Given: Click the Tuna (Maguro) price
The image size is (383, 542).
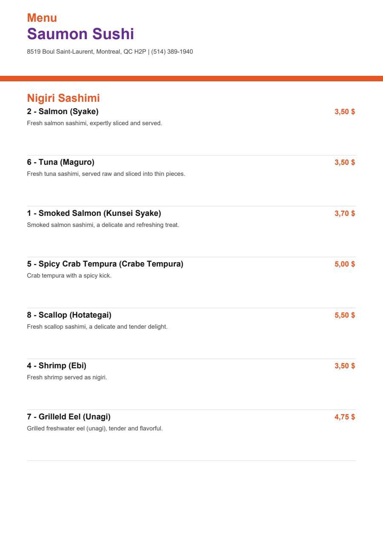Looking at the screenshot, I should [x=345, y=162].
